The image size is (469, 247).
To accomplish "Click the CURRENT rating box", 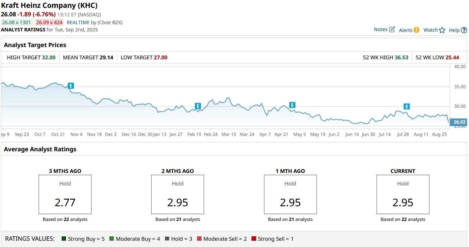I will coord(403,195).
